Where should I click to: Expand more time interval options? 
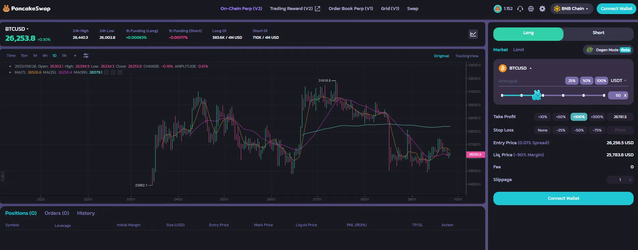pos(75,56)
